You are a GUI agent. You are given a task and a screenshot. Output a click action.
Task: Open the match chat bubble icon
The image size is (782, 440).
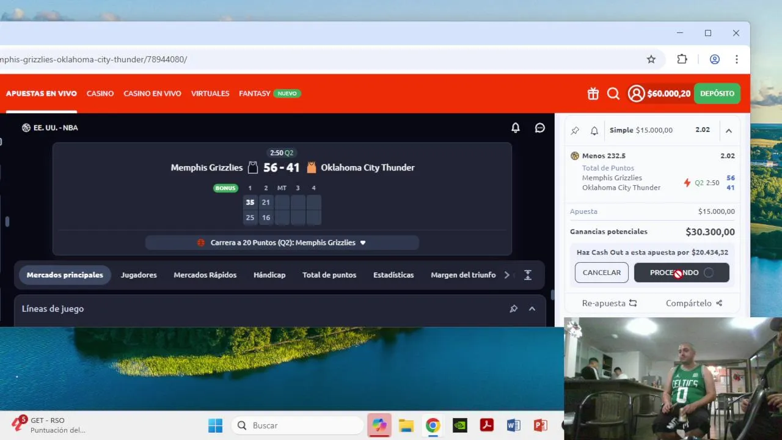tap(540, 128)
